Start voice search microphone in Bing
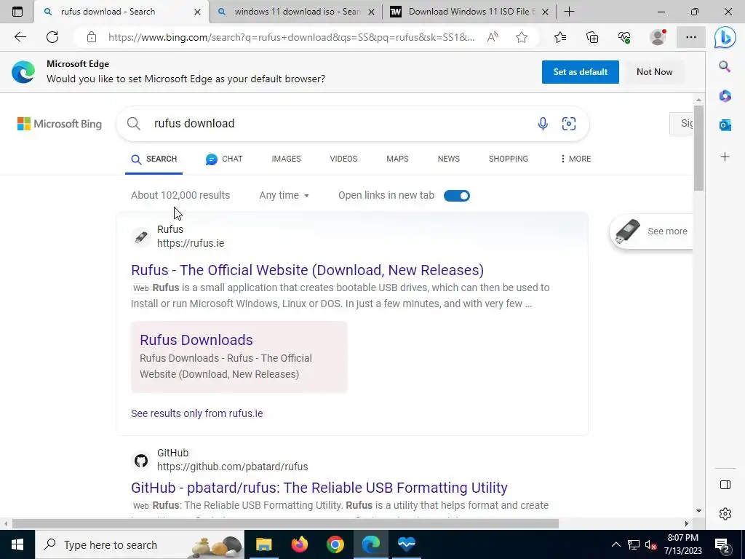This screenshot has width=745, height=559. 543,124
